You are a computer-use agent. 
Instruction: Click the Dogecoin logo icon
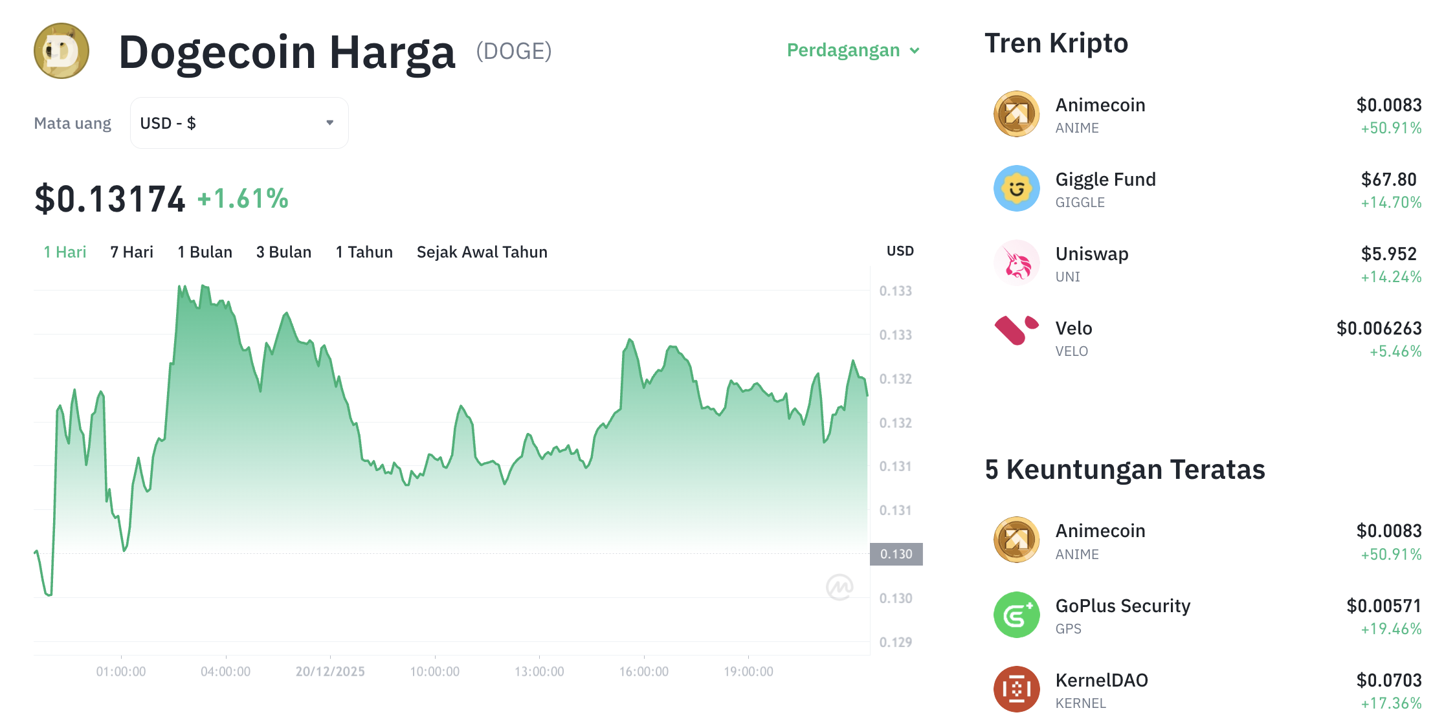point(60,50)
